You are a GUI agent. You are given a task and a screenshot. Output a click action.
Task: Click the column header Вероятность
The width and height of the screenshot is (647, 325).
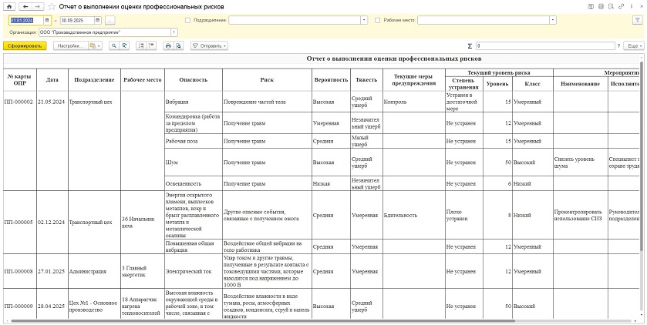331,80
